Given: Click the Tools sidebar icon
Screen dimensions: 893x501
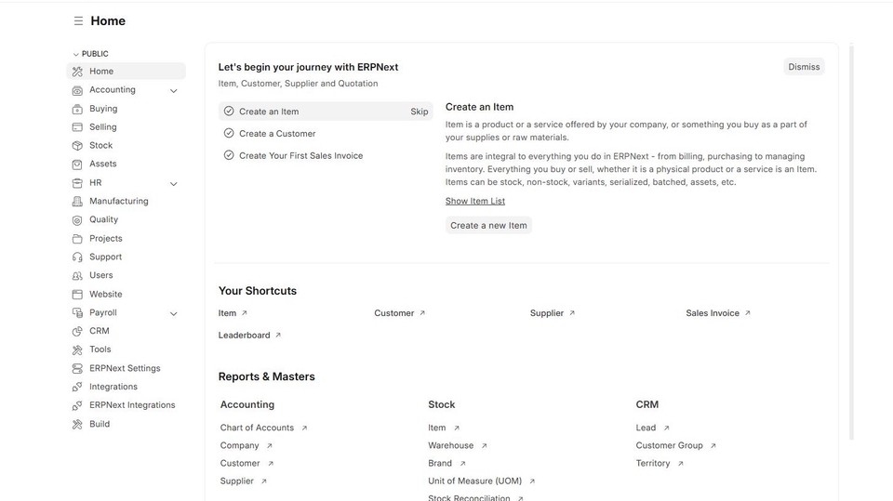Looking at the screenshot, I should pos(77,349).
